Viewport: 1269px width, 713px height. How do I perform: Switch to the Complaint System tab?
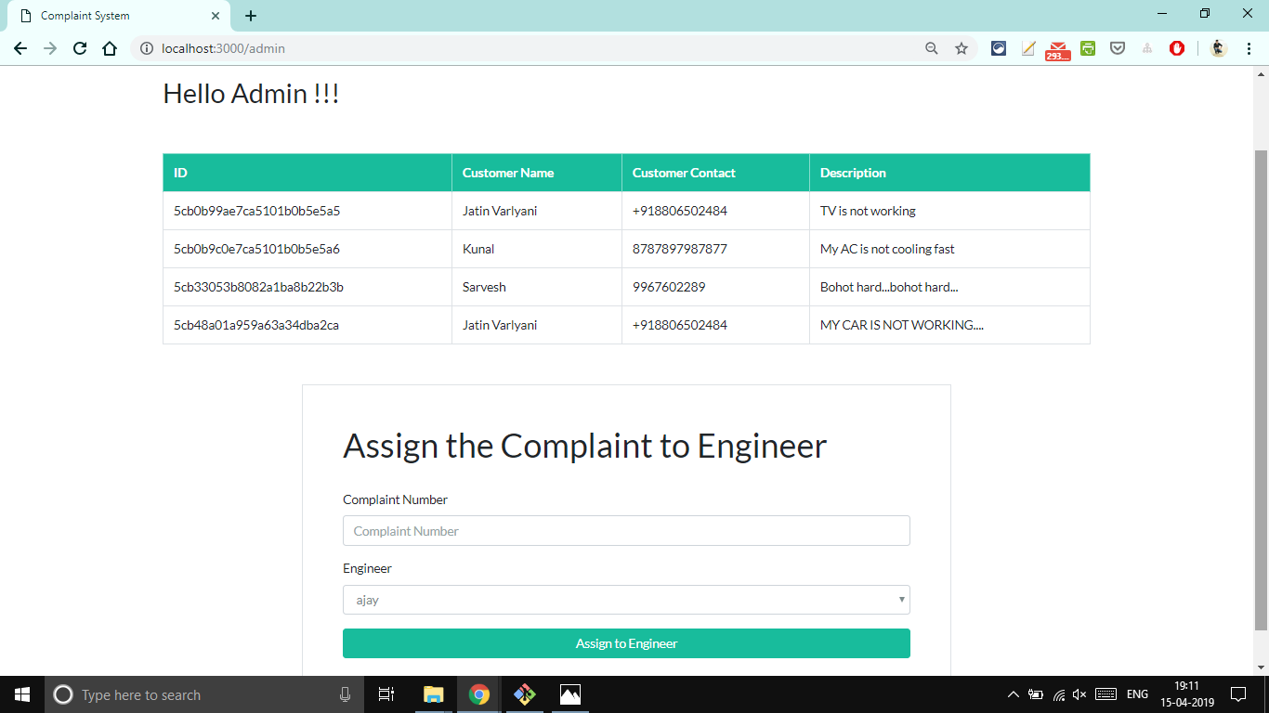point(116,16)
